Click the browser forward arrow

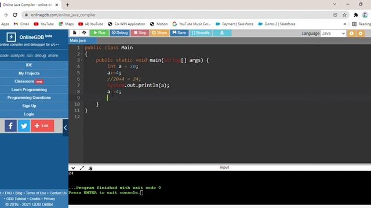click(6, 15)
